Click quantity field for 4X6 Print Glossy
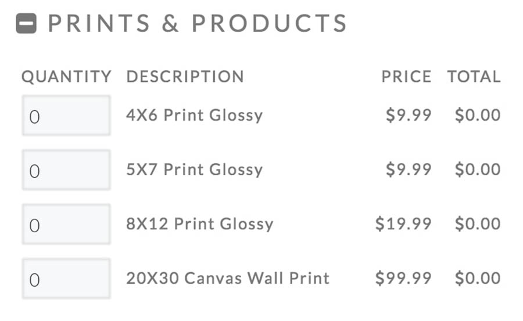The width and height of the screenshot is (523, 321). (66, 116)
